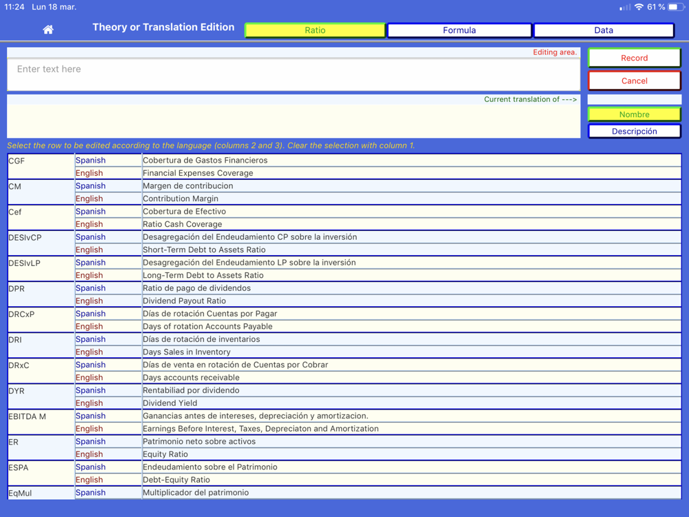Click the Record button

(634, 58)
